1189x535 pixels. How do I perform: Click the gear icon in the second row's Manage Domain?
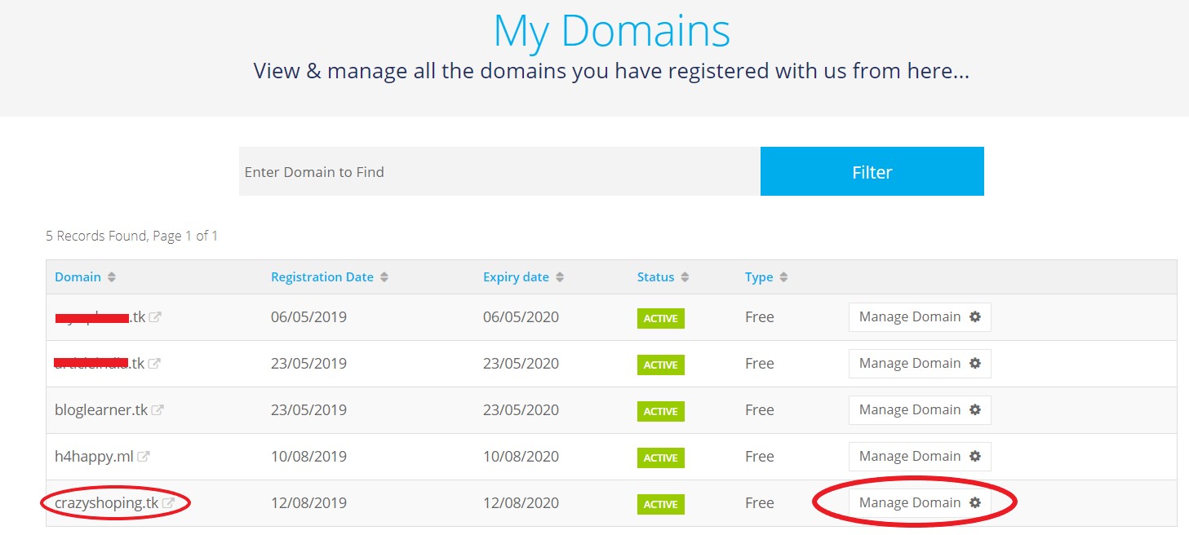(974, 363)
